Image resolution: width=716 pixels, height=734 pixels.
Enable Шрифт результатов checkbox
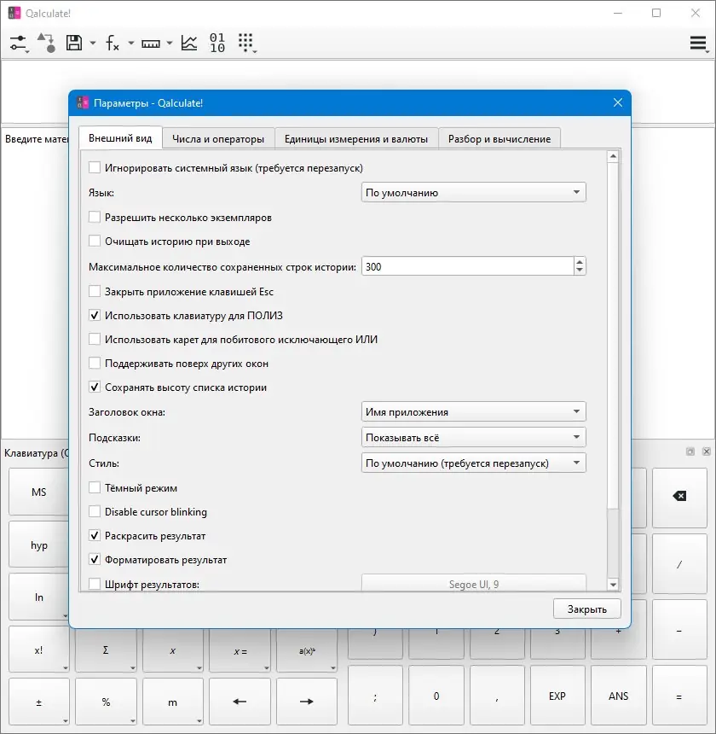95,584
